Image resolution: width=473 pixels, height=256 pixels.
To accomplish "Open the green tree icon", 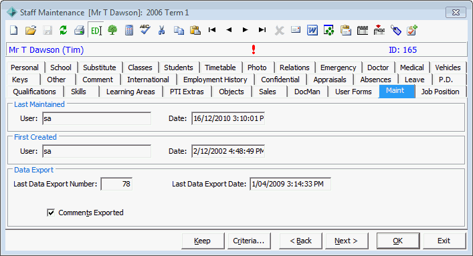I will point(112,30).
